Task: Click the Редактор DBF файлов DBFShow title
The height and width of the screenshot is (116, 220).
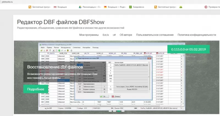Action: click(x=61, y=22)
